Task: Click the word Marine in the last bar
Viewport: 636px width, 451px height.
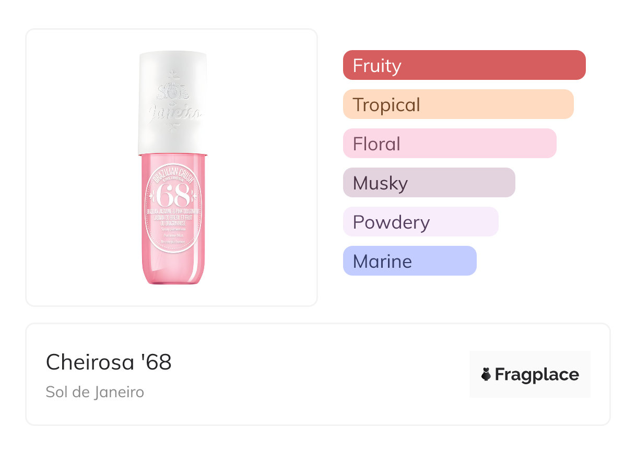Action: click(382, 262)
